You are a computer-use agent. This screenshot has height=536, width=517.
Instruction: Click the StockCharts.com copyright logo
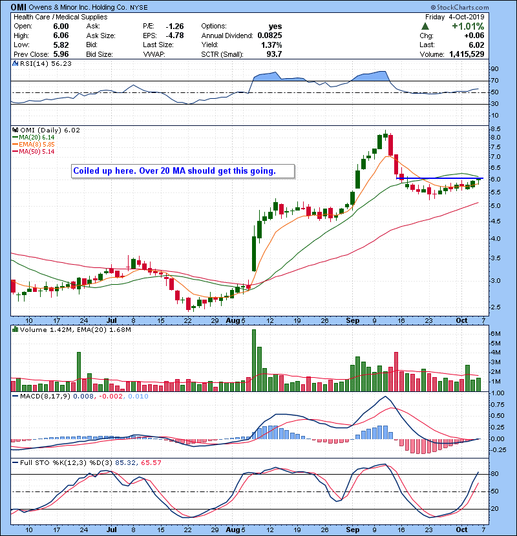click(459, 7)
